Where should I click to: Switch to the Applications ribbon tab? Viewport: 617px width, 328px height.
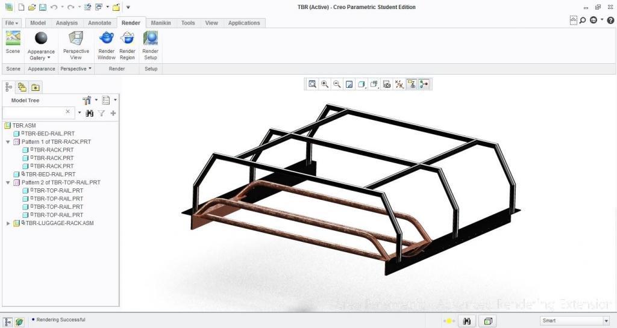coord(244,23)
